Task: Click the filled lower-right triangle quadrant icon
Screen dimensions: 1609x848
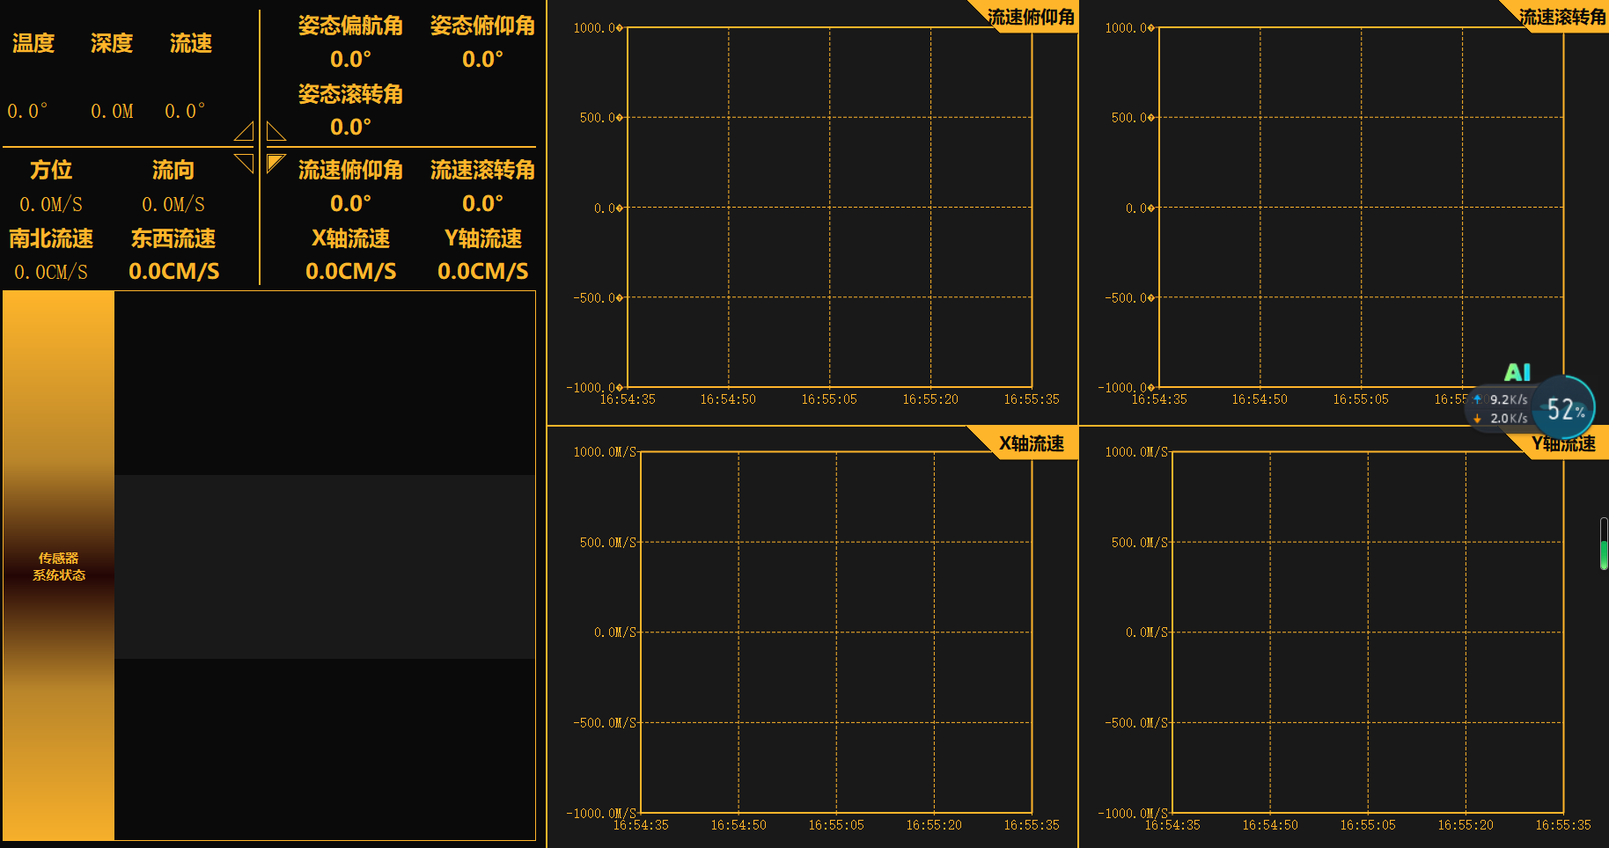Action: coord(276,163)
